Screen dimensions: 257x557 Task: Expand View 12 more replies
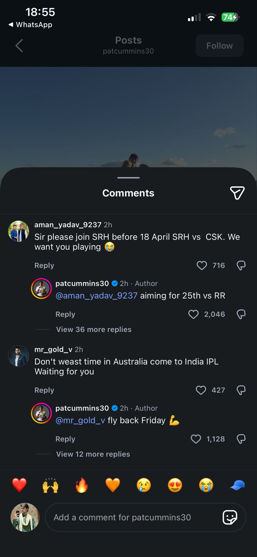pos(93,454)
